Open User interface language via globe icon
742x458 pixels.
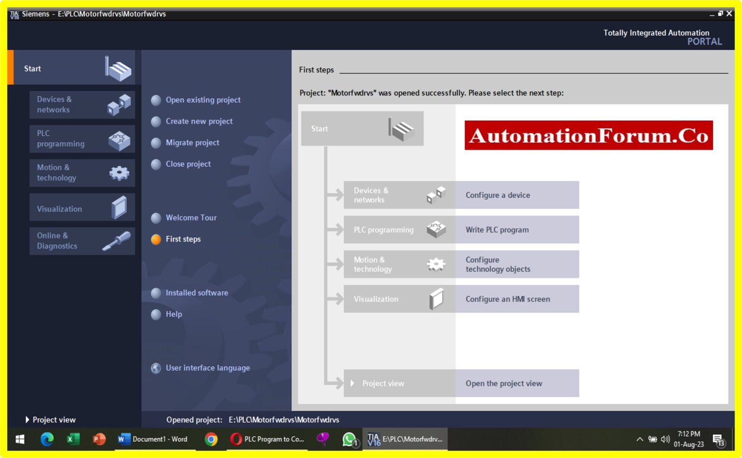tap(156, 368)
